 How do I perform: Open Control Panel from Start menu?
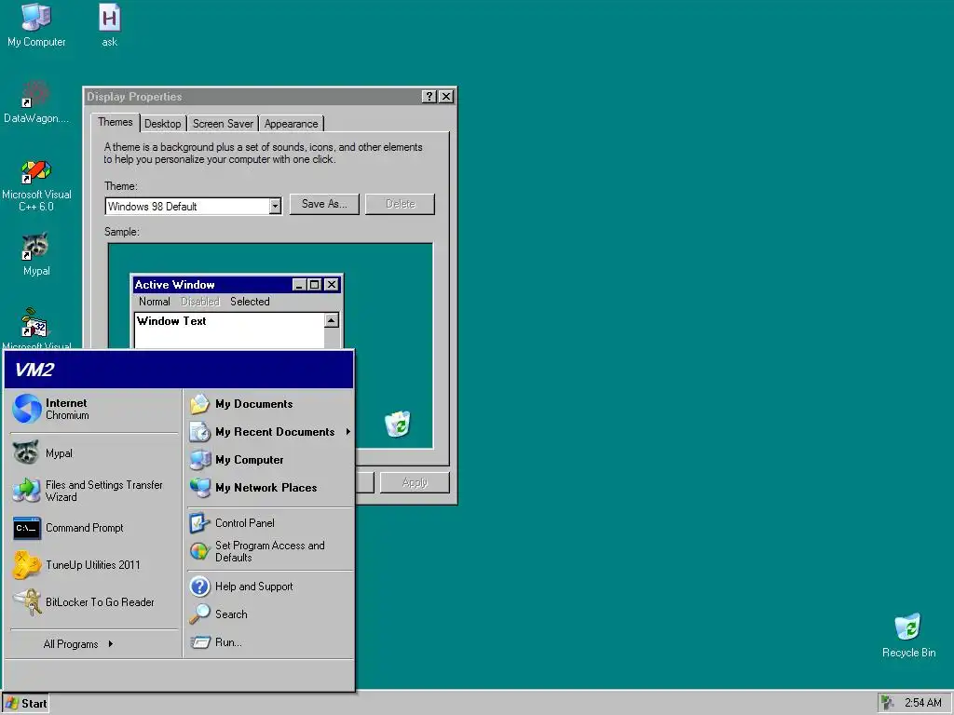click(270, 523)
